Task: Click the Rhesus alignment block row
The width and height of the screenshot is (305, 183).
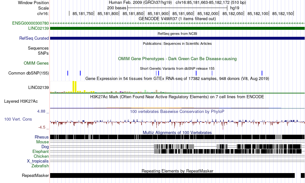Action: click(x=177, y=137)
